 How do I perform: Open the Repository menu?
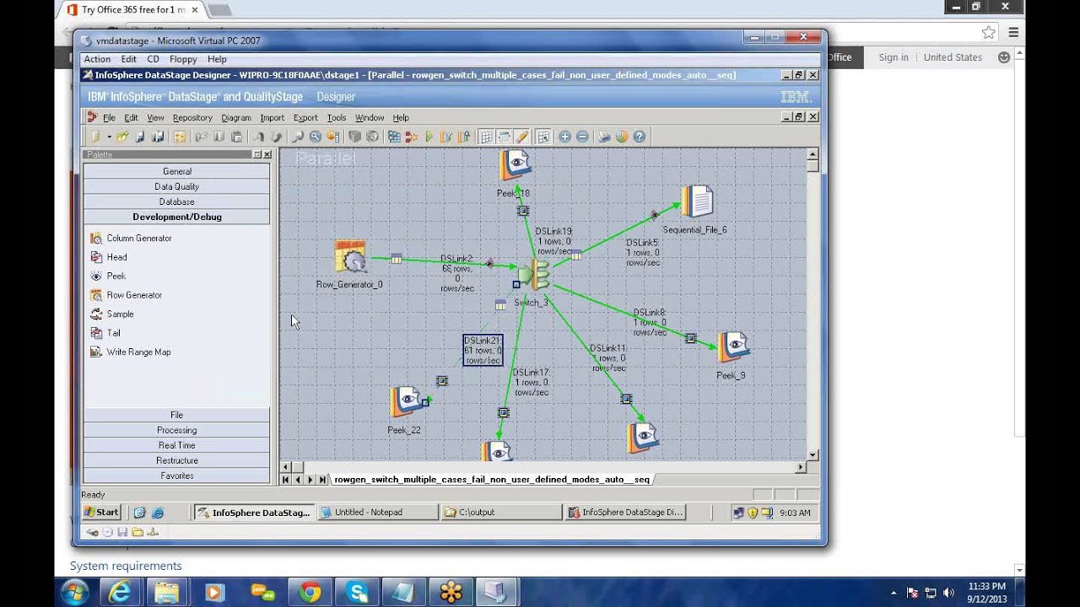click(x=192, y=118)
